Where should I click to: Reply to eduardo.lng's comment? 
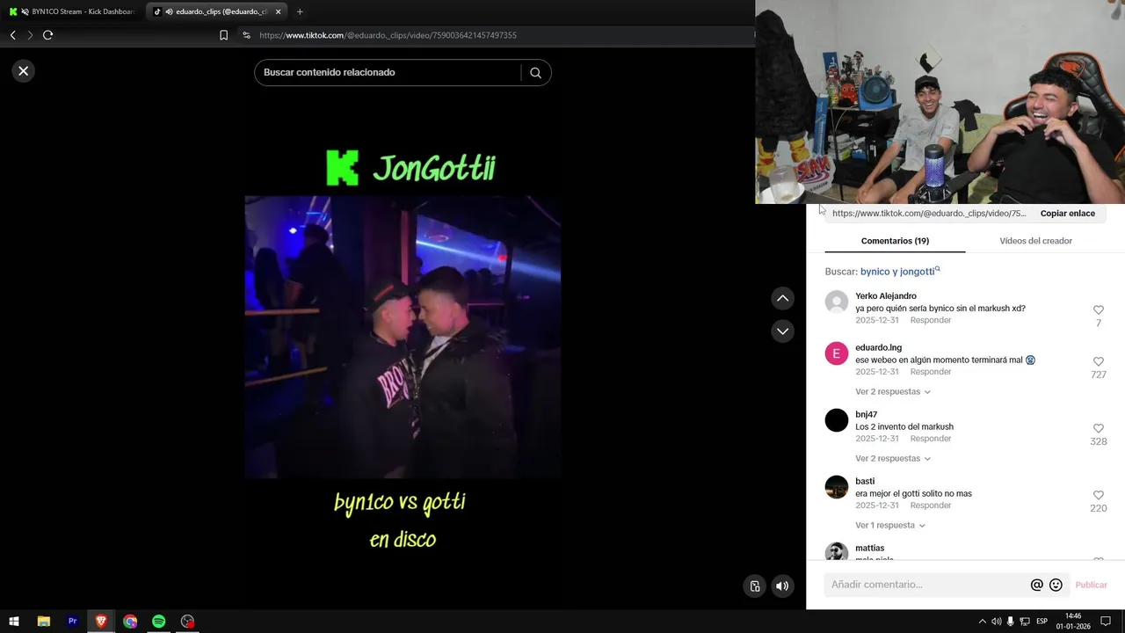coord(931,372)
